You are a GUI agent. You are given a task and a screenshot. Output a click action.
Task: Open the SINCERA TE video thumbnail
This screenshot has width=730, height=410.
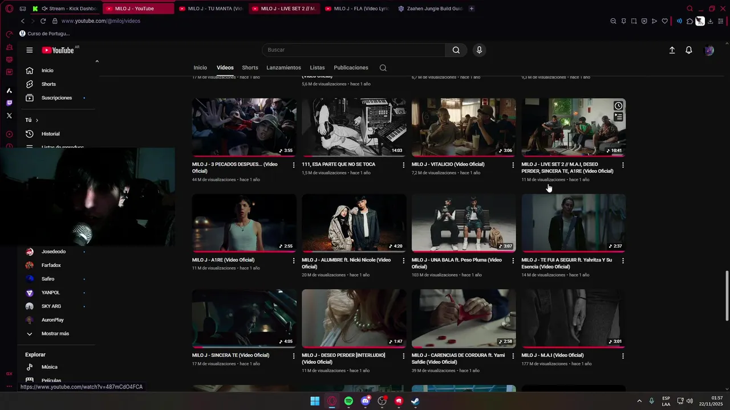(244, 318)
